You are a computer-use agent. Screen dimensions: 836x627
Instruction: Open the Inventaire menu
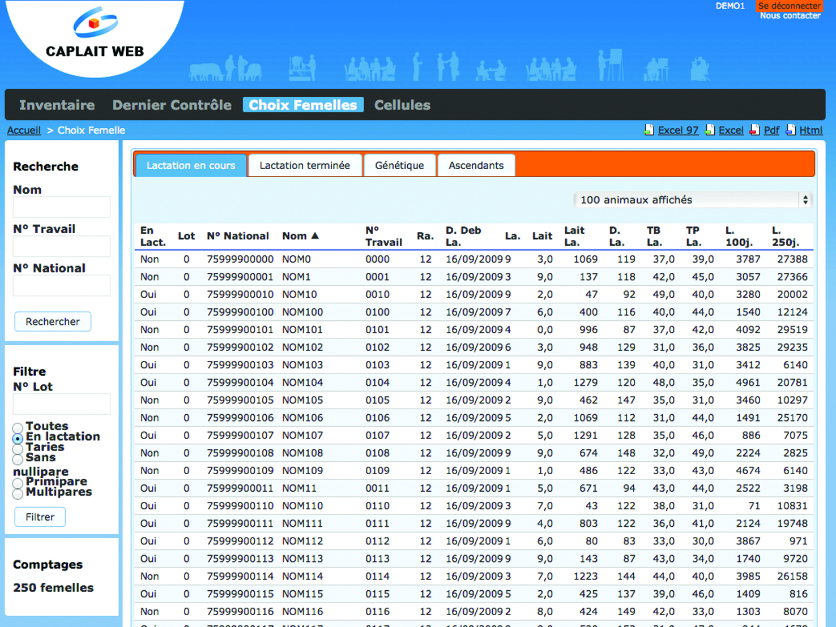click(57, 105)
